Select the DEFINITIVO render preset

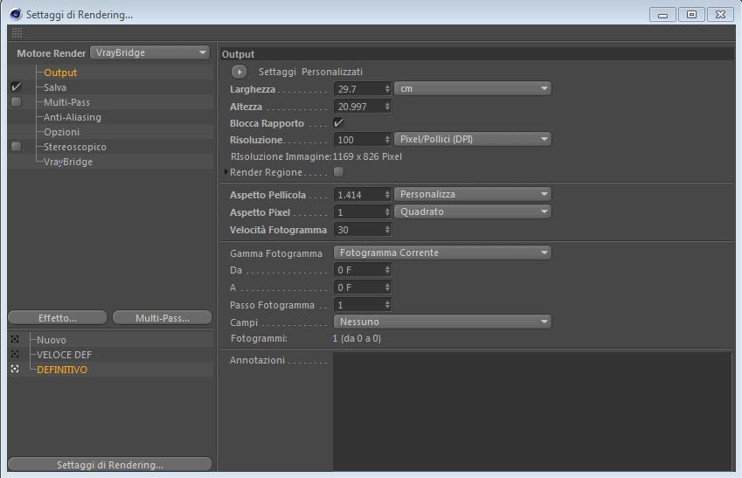coord(62,370)
